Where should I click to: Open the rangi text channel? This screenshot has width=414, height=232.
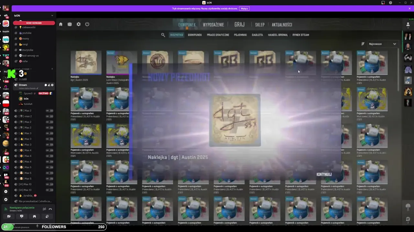pyautogui.click(x=34, y=44)
